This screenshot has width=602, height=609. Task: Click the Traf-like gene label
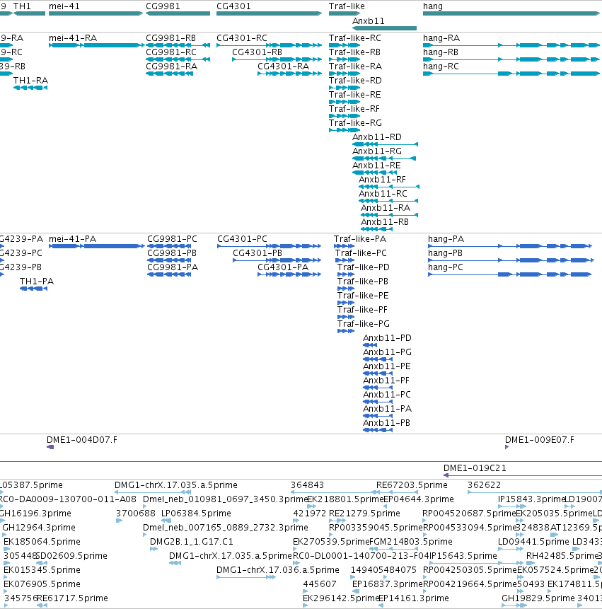[x=347, y=6]
